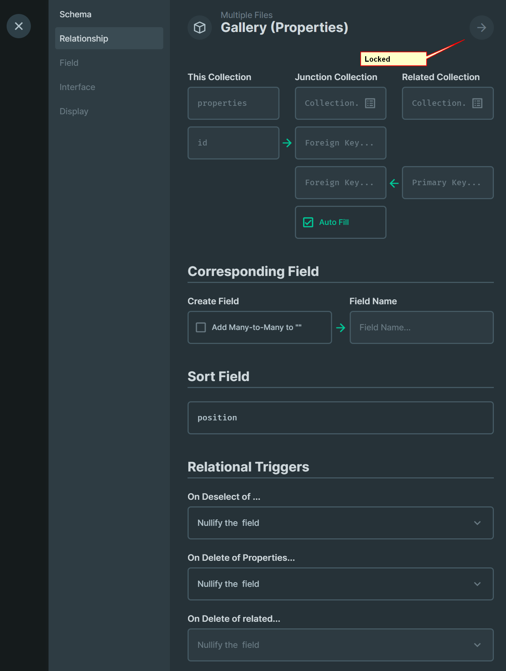Enable the Add Many-to-Many checkbox
This screenshot has height=671, width=506.
tap(201, 327)
